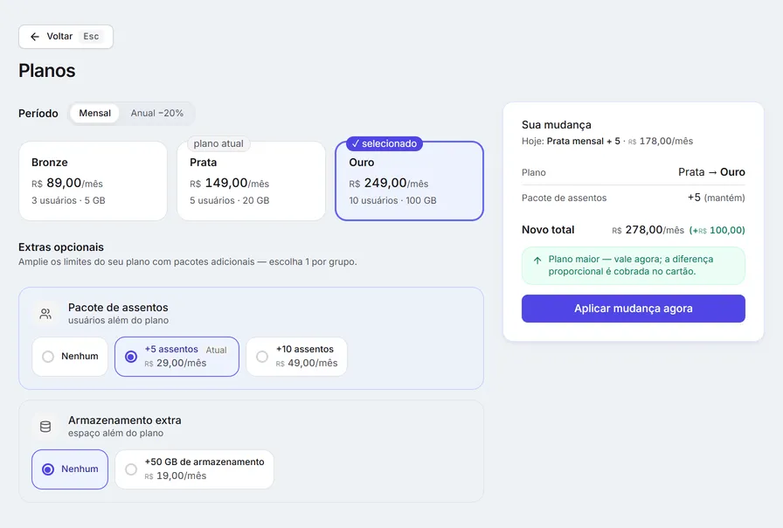Click the upward arrow icon in the green notice
The height and width of the screenshot is (528, 783).
coord(537,261)
